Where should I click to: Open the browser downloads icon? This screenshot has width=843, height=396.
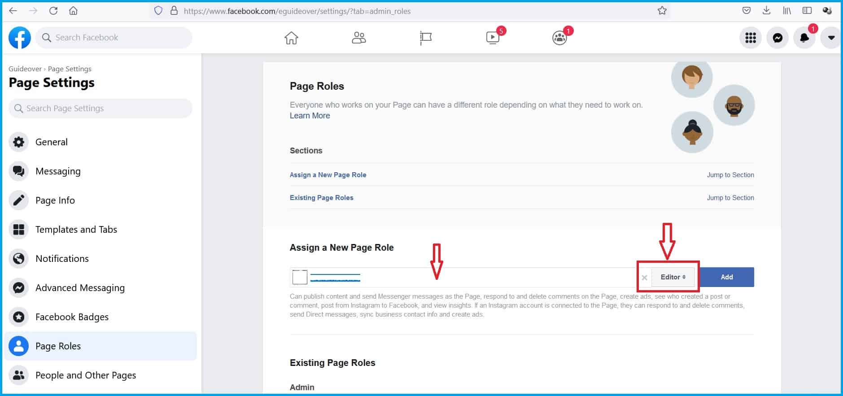pos(766,11)
